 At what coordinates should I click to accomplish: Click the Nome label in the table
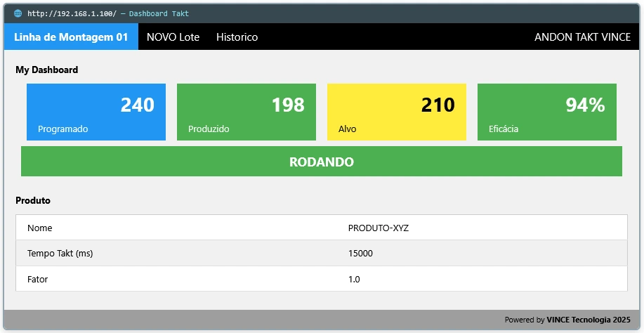40,228
